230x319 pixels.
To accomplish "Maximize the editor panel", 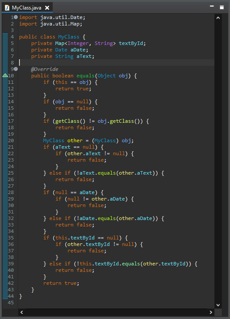I will coord(222,7).
